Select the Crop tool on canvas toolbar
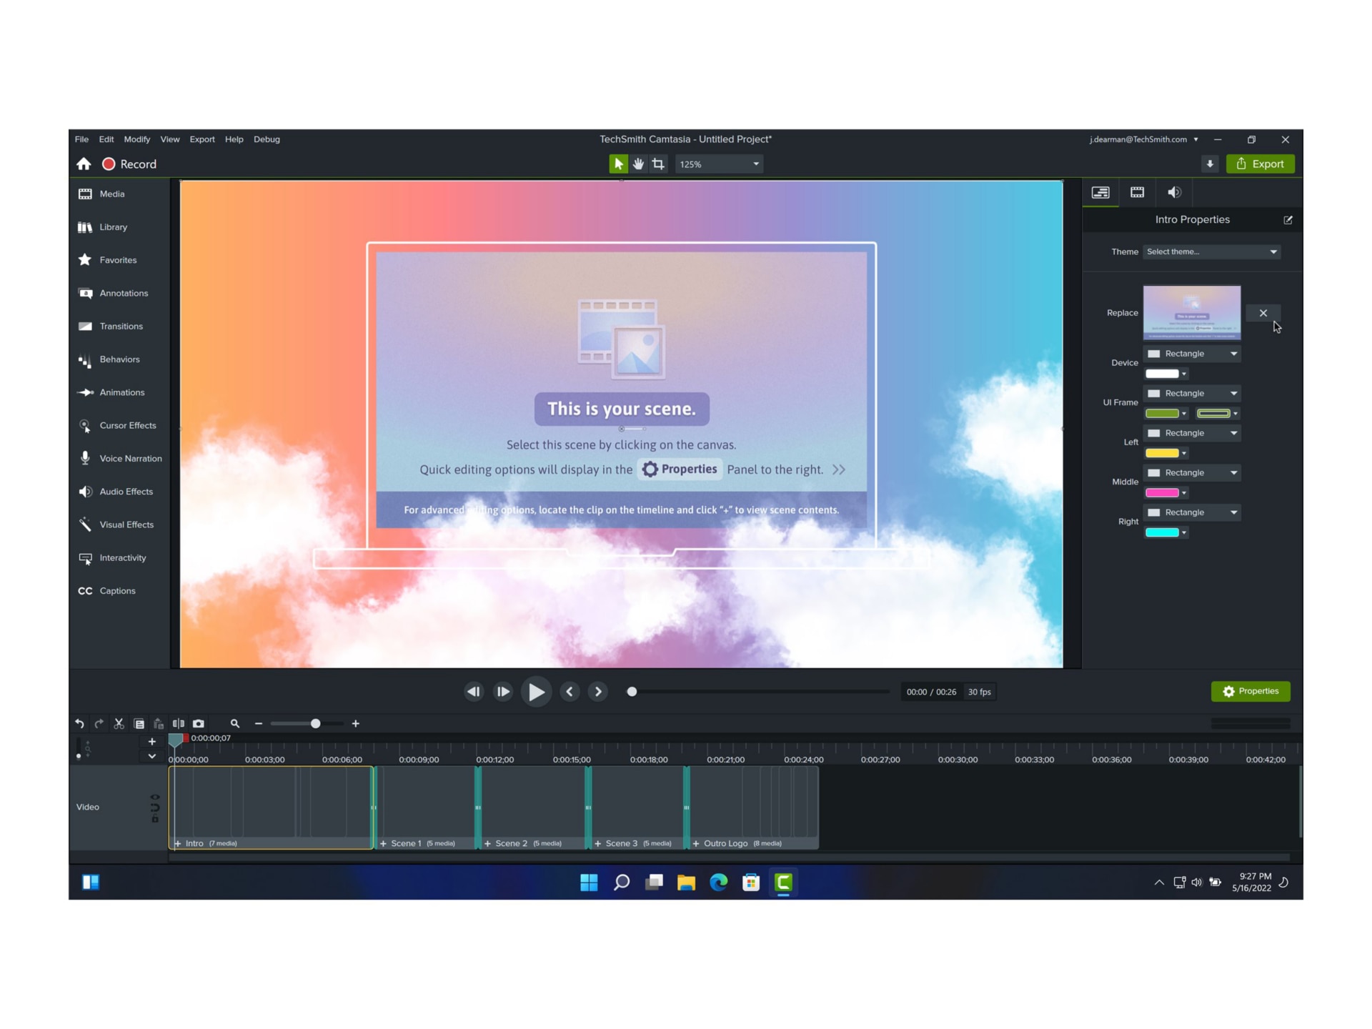 [658, 164]
